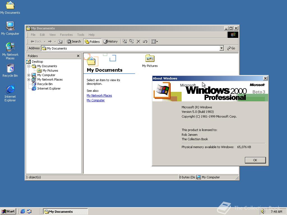The width and height of the screenshot is (287, 215).
Task: Click the Go button
Action: (x=231, y=48)
